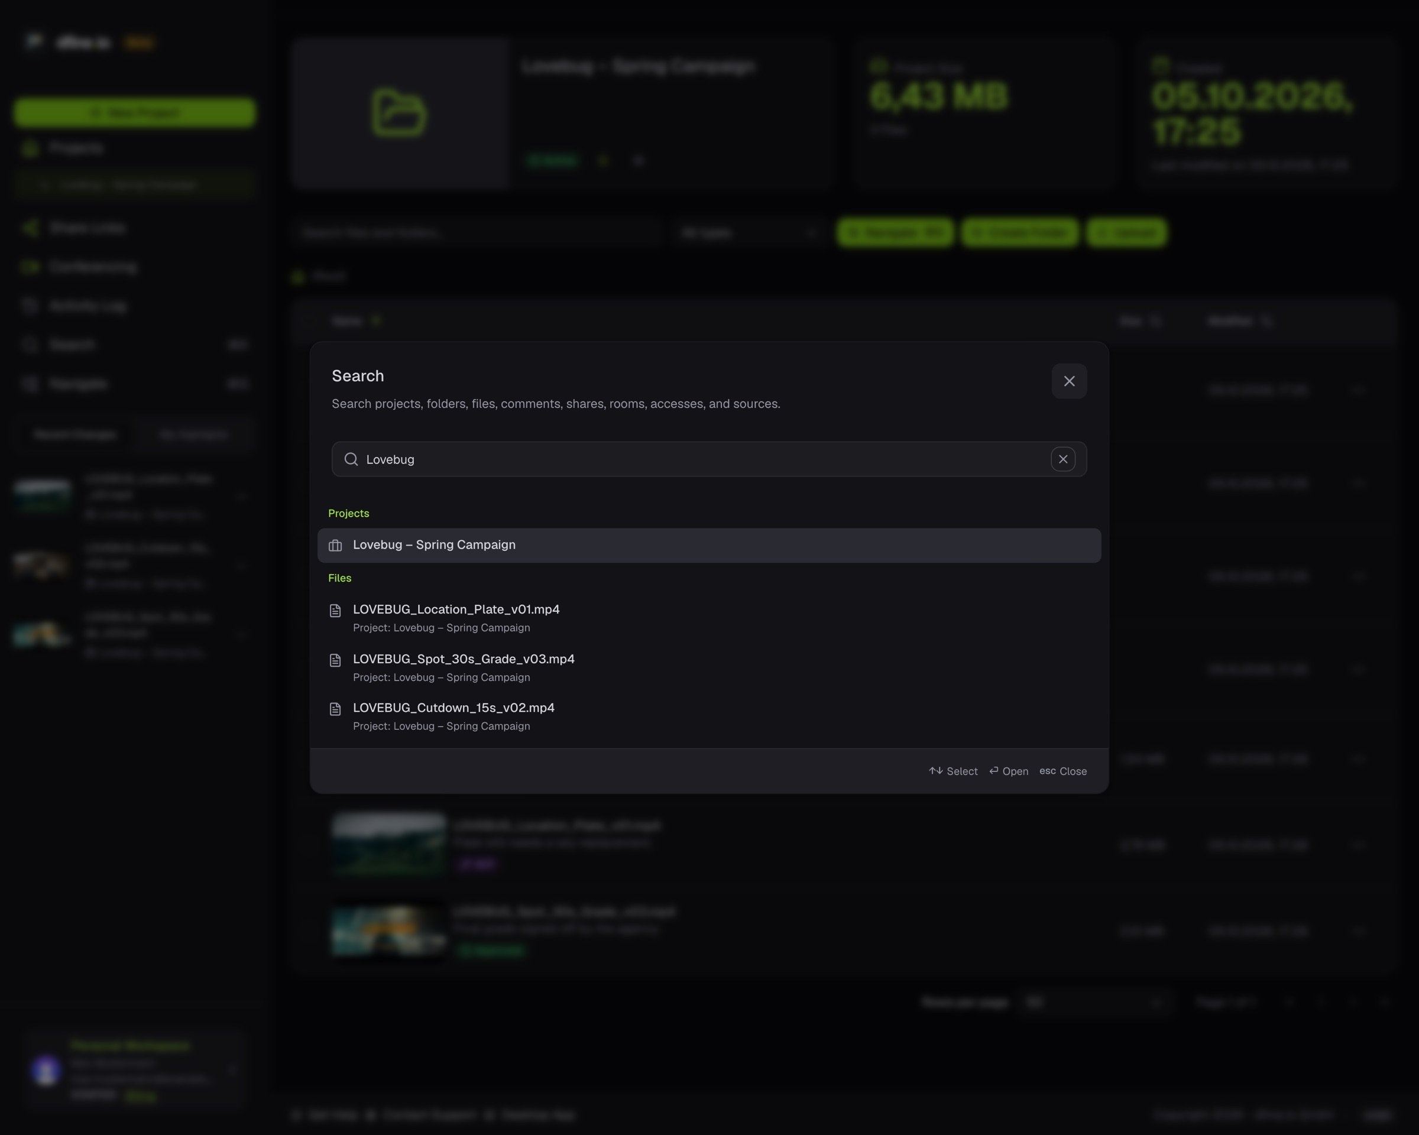
Task: Clear the Lovebug search query
Action: coord(1063,459)
